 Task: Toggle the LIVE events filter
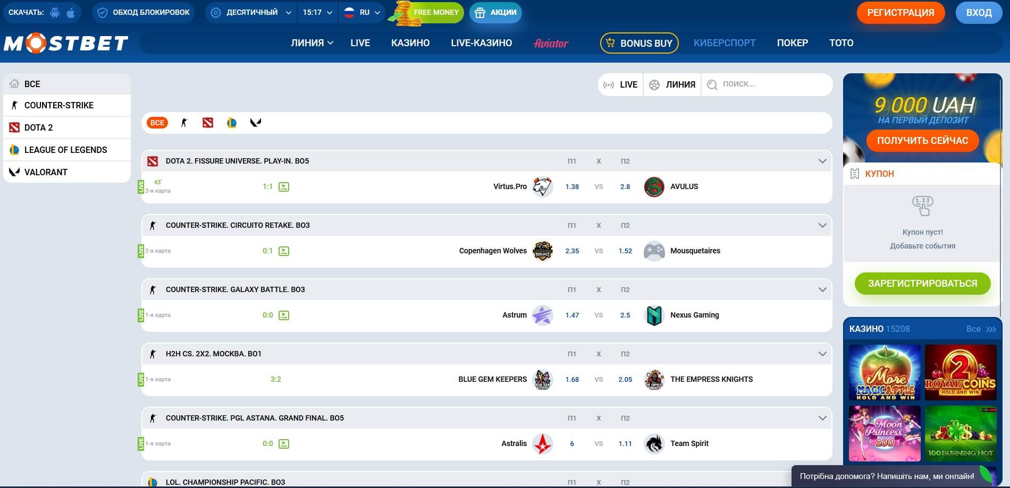click(x=620, y=84)
